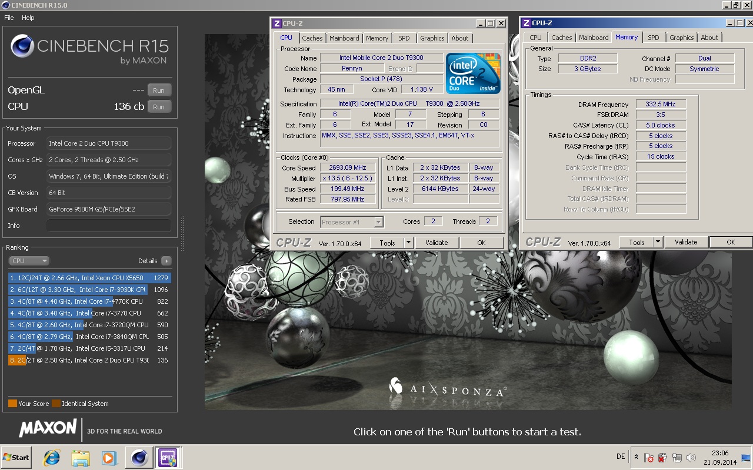Click Validate in Memory CPU-Z window

686,242
